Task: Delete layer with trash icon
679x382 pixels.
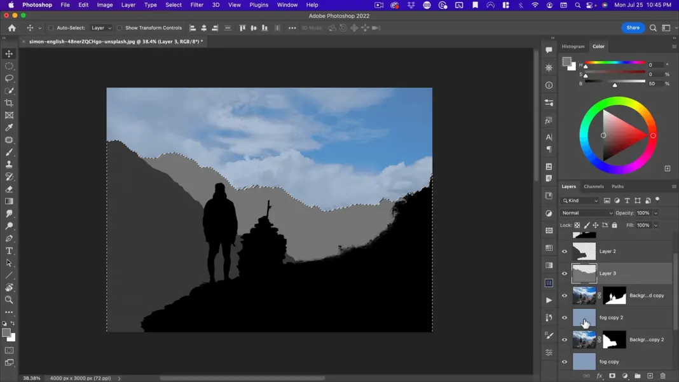Action: pos(662,376)
